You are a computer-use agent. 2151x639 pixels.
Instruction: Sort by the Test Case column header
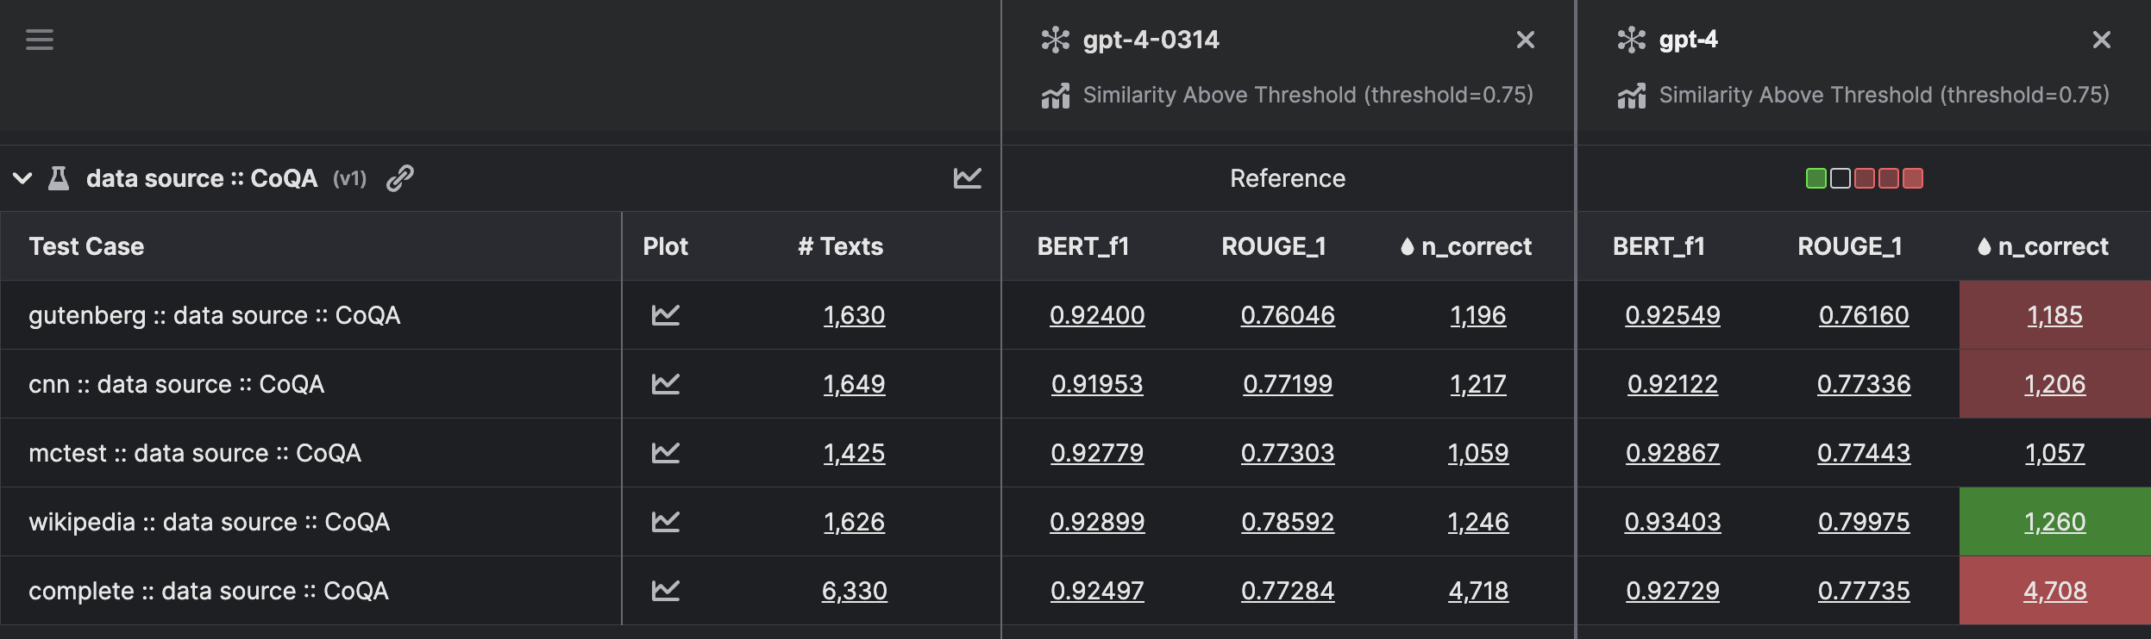click(86, 246)
